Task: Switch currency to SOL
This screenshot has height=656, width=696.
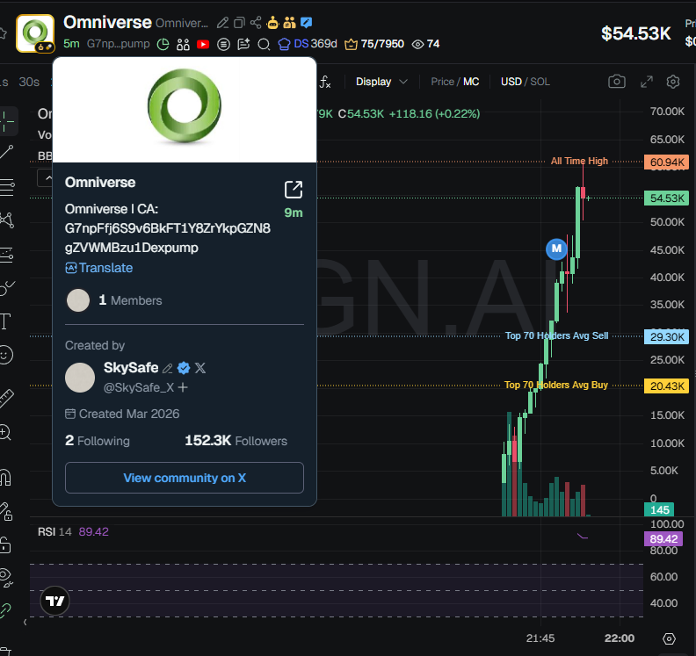Action: coord(540,82)
